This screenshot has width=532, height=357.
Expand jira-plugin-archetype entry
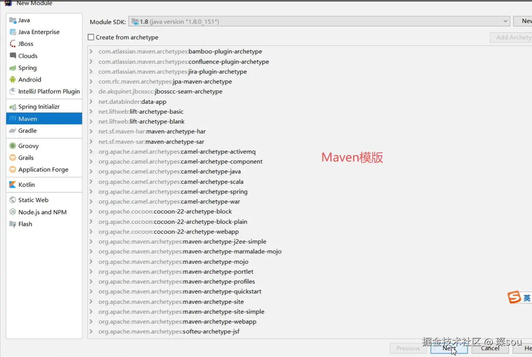pos(91,71)
